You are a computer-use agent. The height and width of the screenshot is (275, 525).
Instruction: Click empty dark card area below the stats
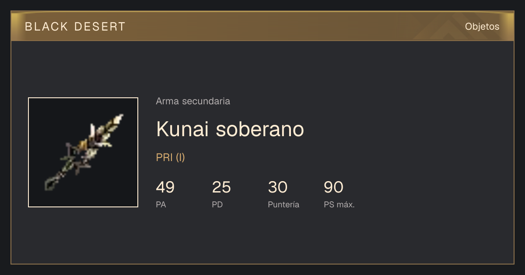tap(262, 238)
